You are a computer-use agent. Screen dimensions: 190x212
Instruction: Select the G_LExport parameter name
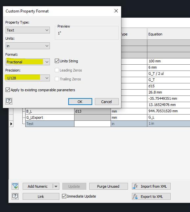pos(50,117)
